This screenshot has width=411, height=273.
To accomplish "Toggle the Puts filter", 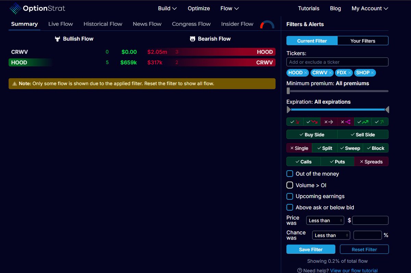I will (337, 161).
